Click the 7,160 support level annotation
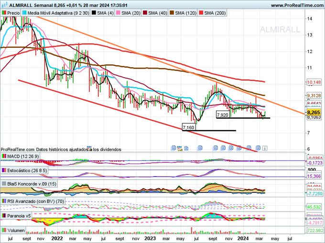325x243 pixels. point(188,128)
